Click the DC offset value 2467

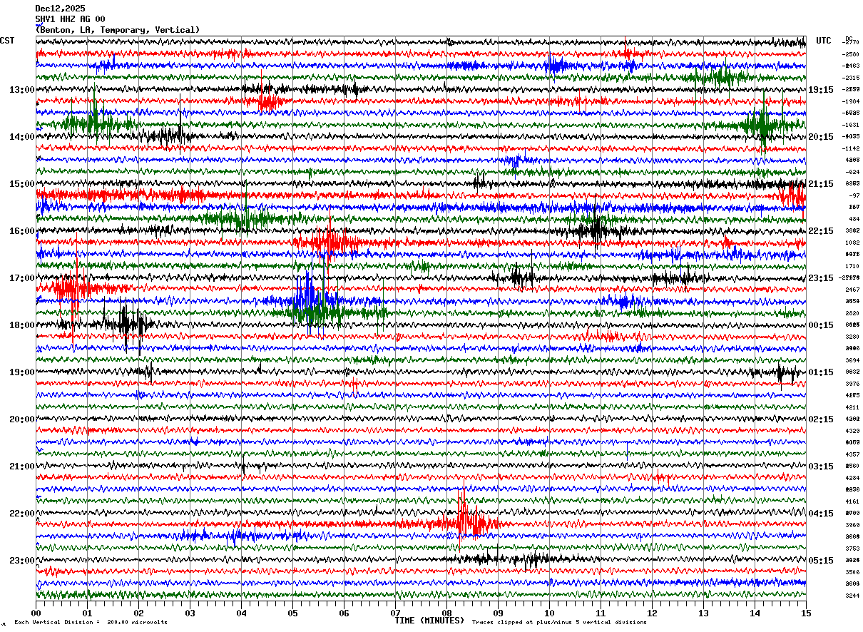click(852, 290)
